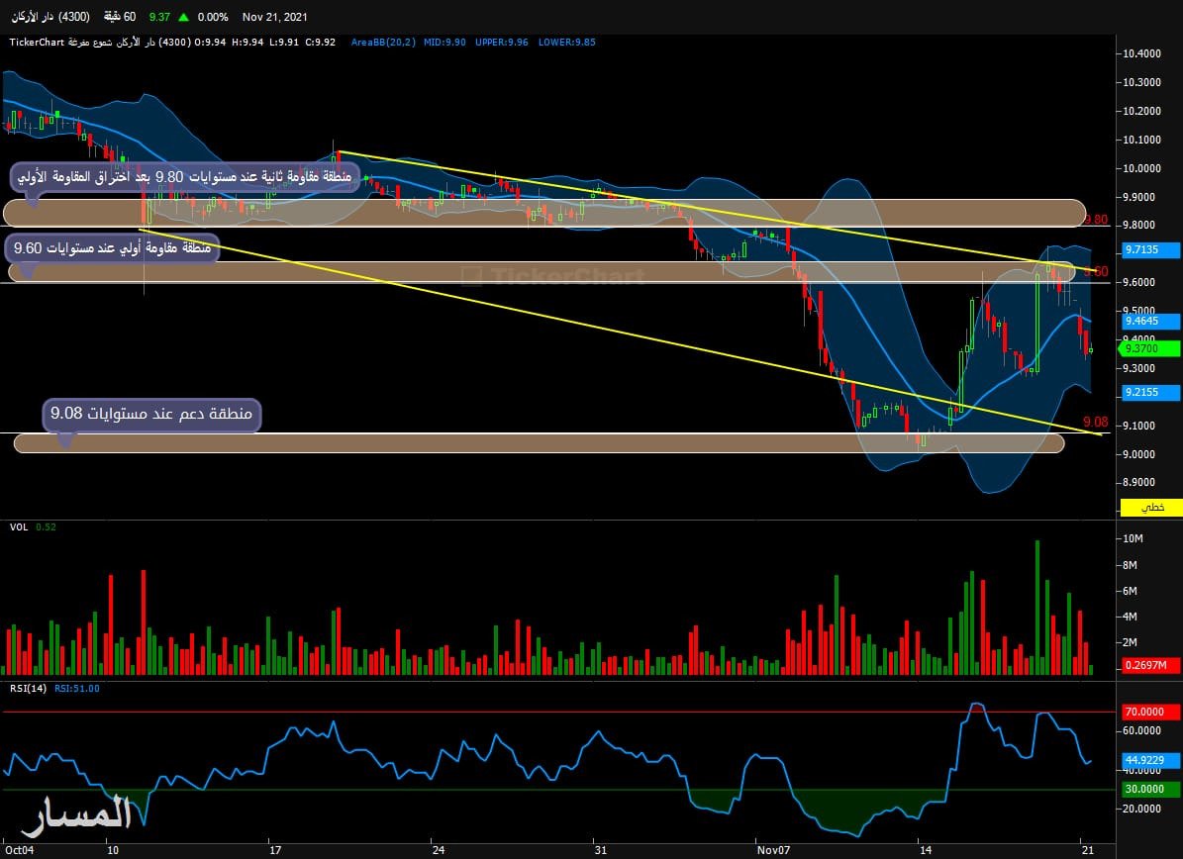The width and height of the screenshot is (1183, 859).
Task: Click the MID:9.90 Bollinger value
Action: [444, 43]
